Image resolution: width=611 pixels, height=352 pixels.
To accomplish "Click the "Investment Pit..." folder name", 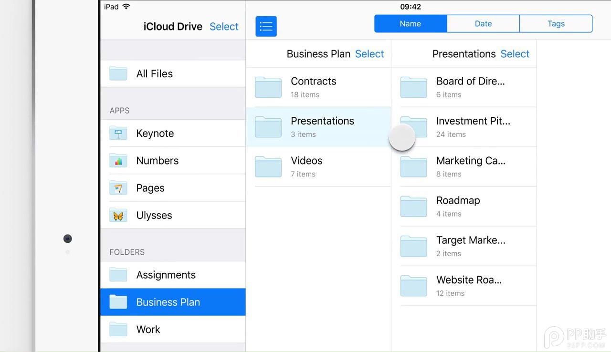I will [473, 121].
